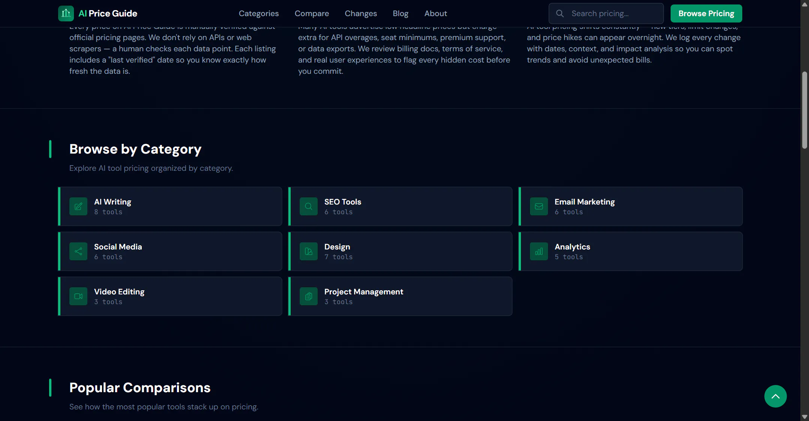
Task: Click the Video Editing camera icon
Action: [x=78, y=296]
